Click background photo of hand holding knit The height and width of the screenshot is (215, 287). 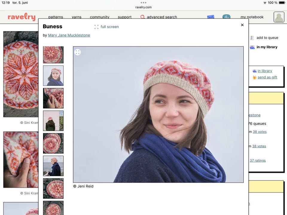coord(21,159)
